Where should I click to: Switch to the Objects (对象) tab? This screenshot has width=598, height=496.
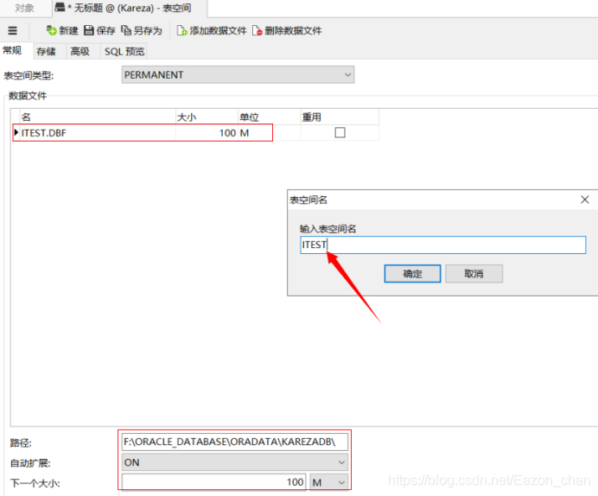pyautogui.click(x=24, y=8)
